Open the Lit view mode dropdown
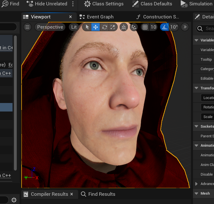Viewport: 214px width, 204px height. tap(74, 27)
